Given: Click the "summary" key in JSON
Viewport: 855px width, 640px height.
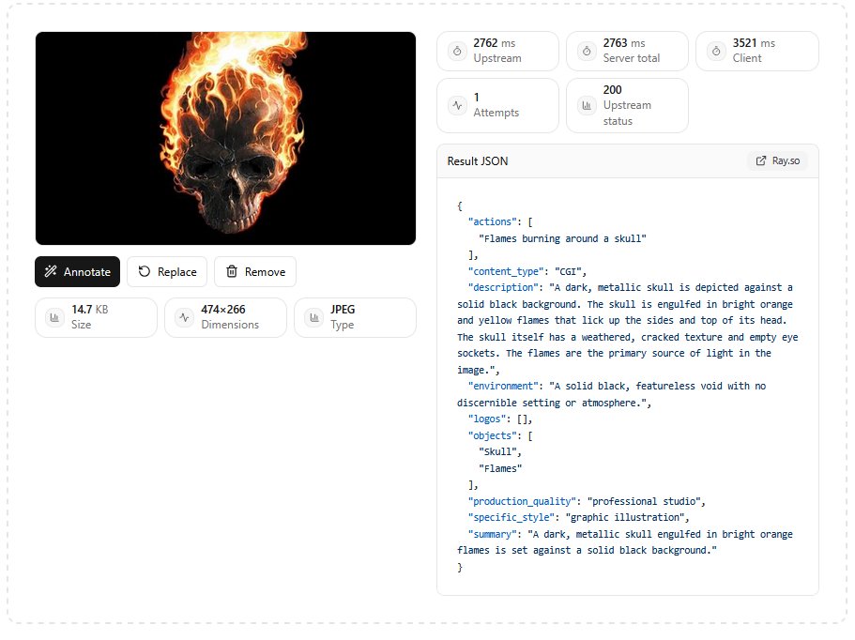Looking at the screenshot, I should pyautogui.click(x=492, y=534).
